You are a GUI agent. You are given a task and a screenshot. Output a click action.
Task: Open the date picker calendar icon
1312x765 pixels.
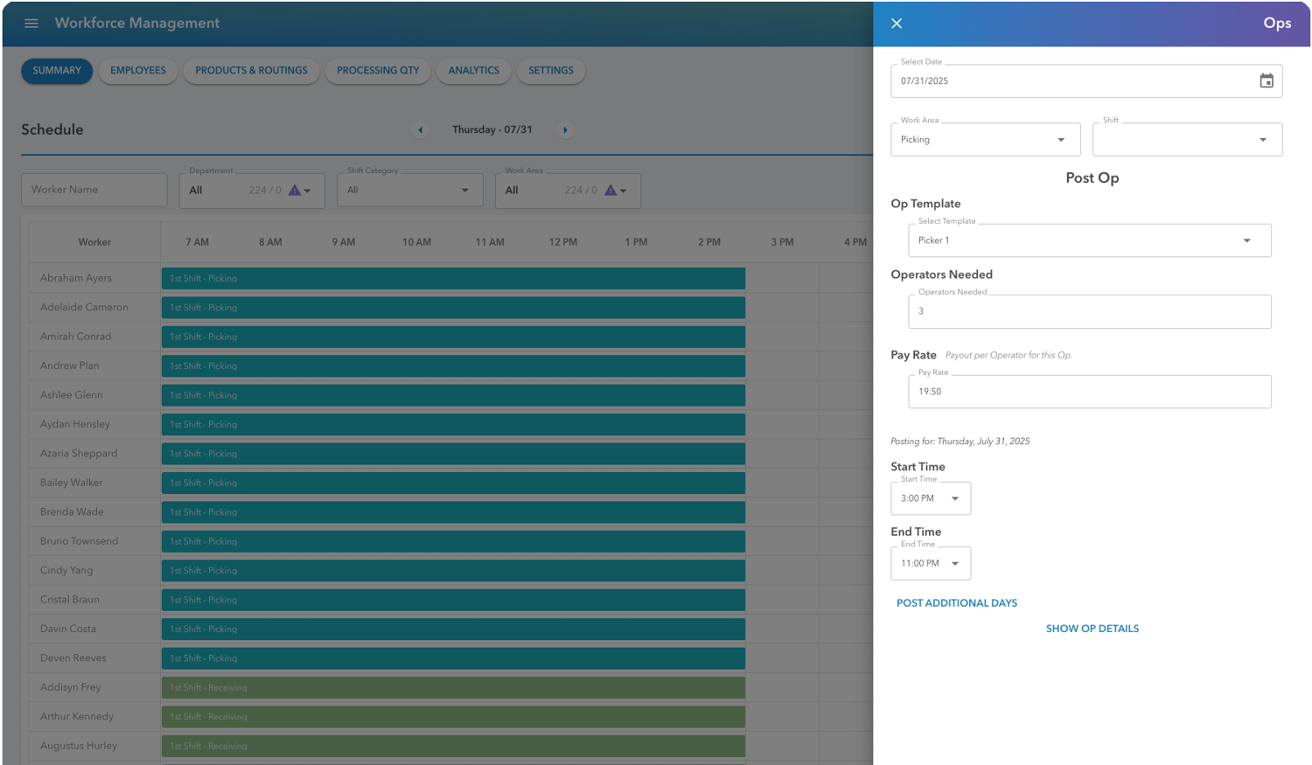[x=1266, y=80]
